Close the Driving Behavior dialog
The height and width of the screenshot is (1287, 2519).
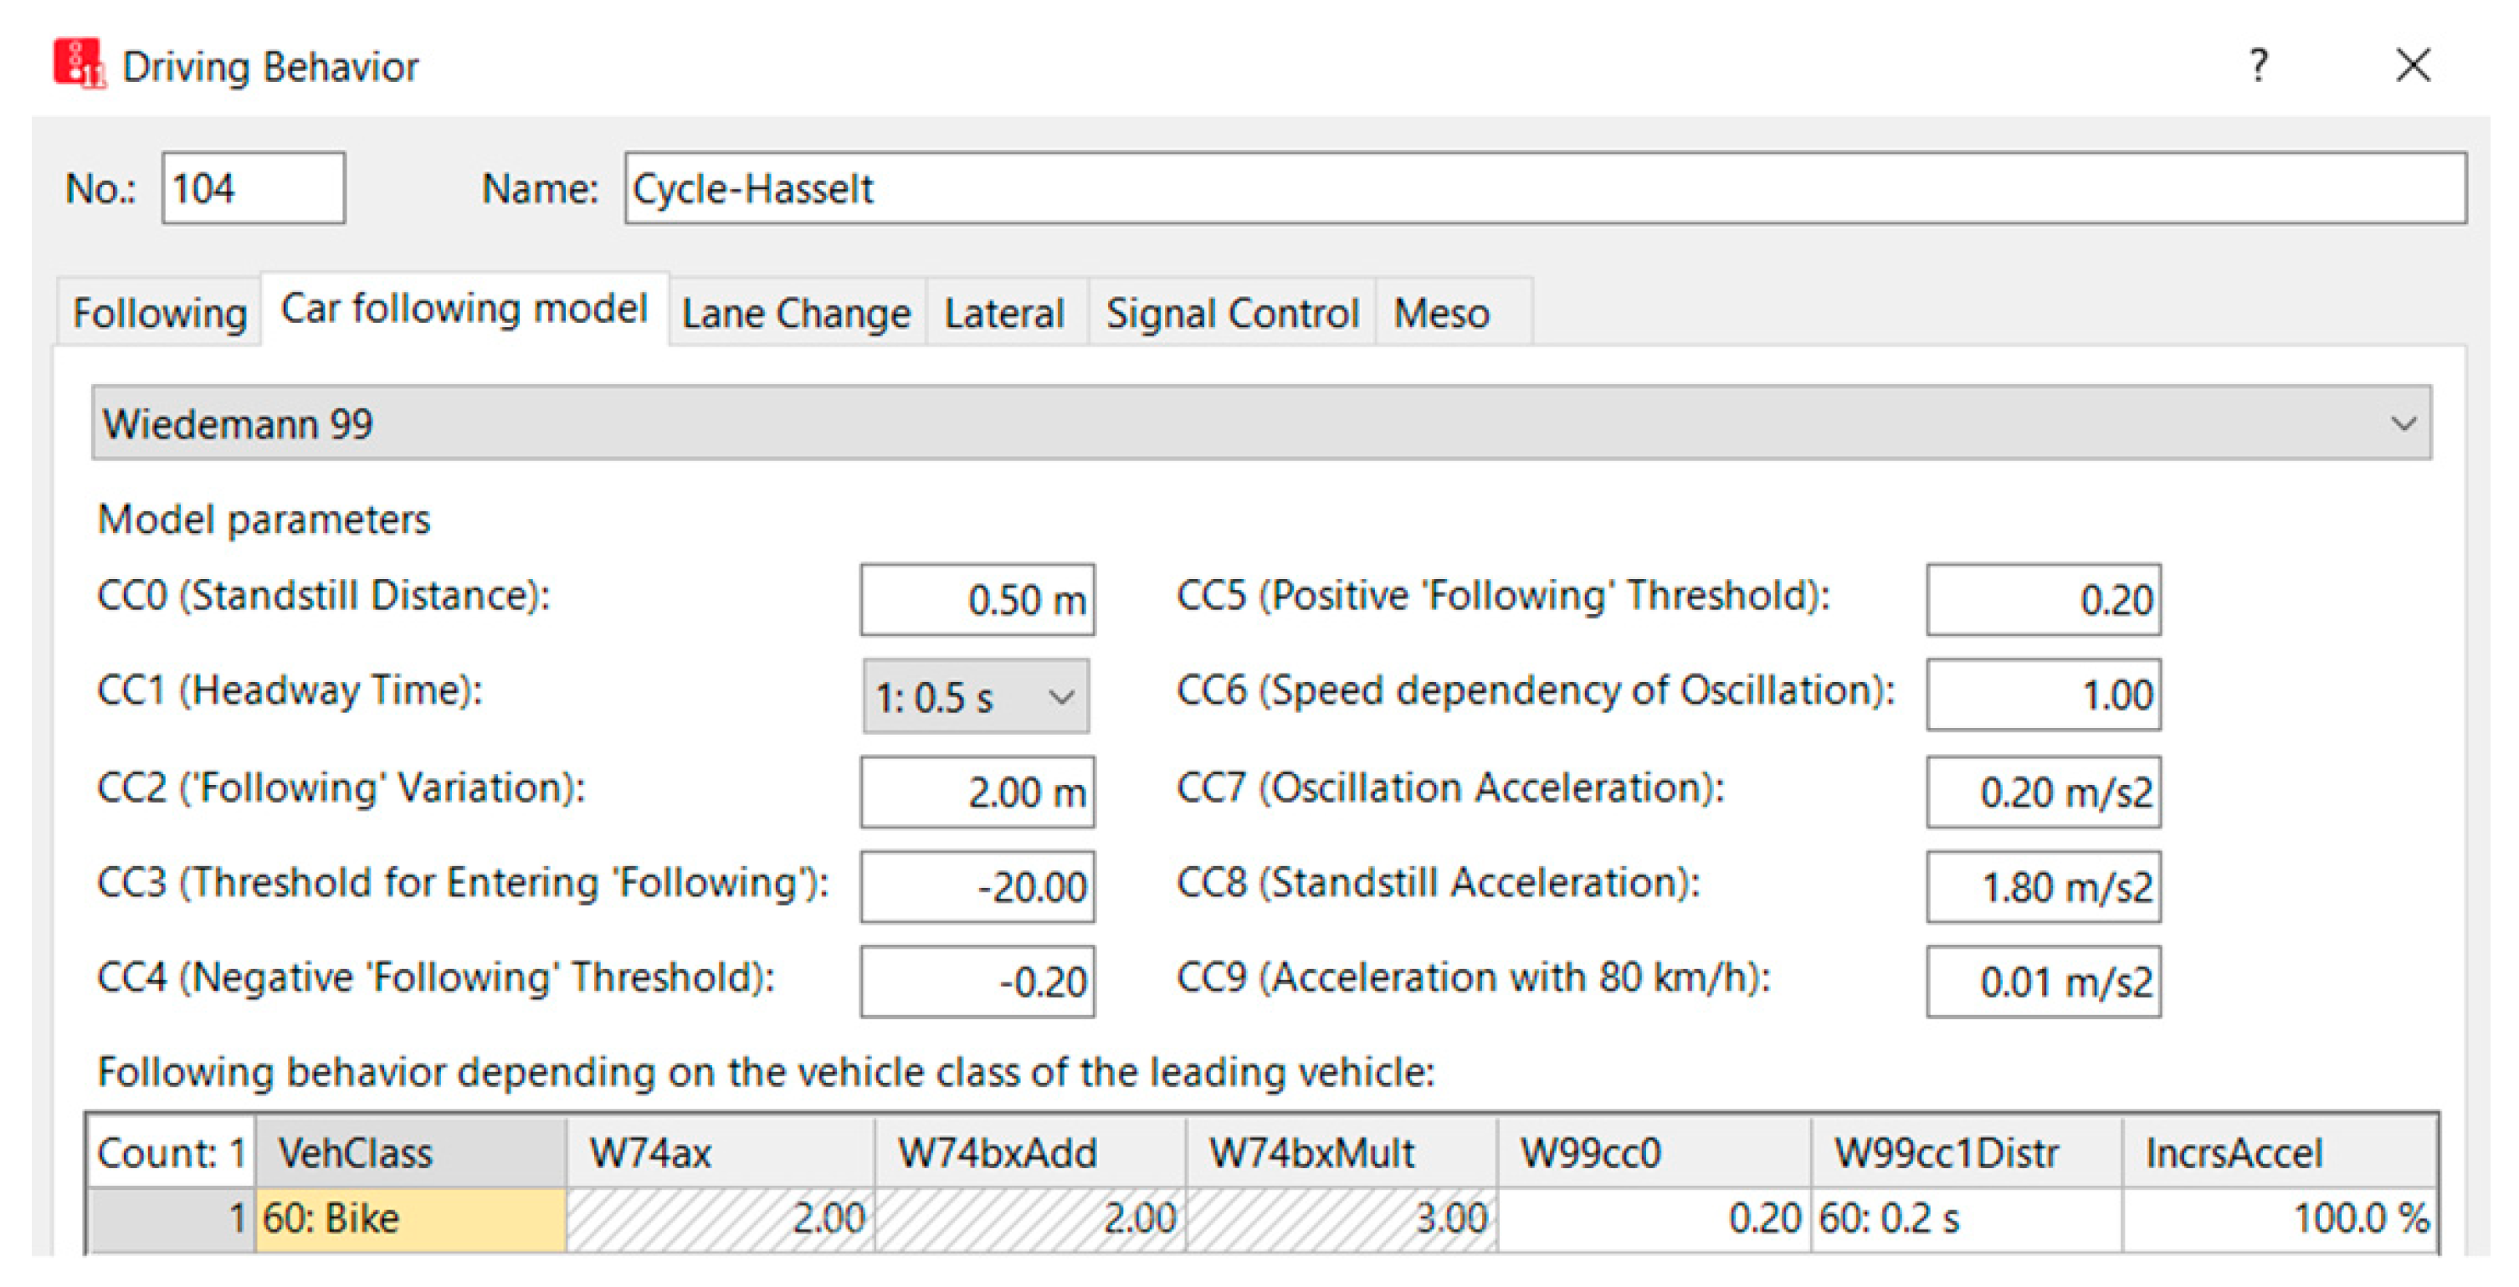click(2413, 65)
